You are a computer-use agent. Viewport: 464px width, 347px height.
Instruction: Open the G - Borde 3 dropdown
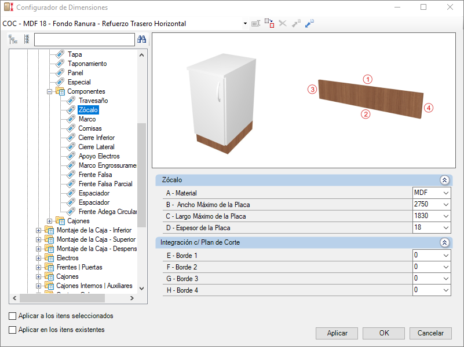(x=446, y=279)
